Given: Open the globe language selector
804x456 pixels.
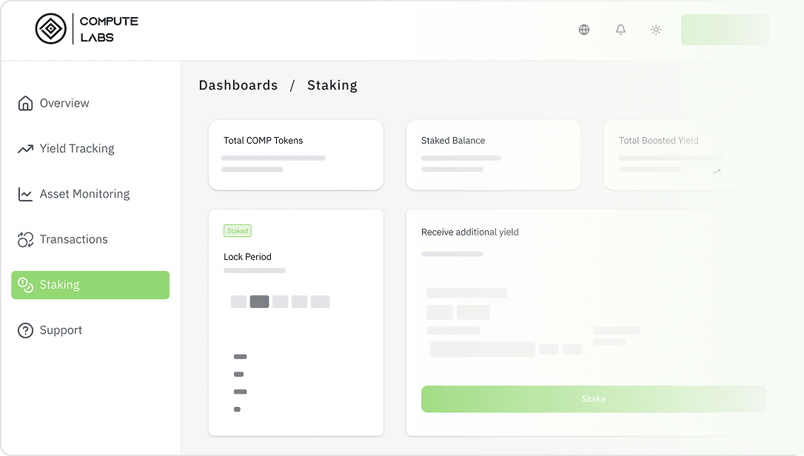Looking at the screenshot, I should 584,30.
